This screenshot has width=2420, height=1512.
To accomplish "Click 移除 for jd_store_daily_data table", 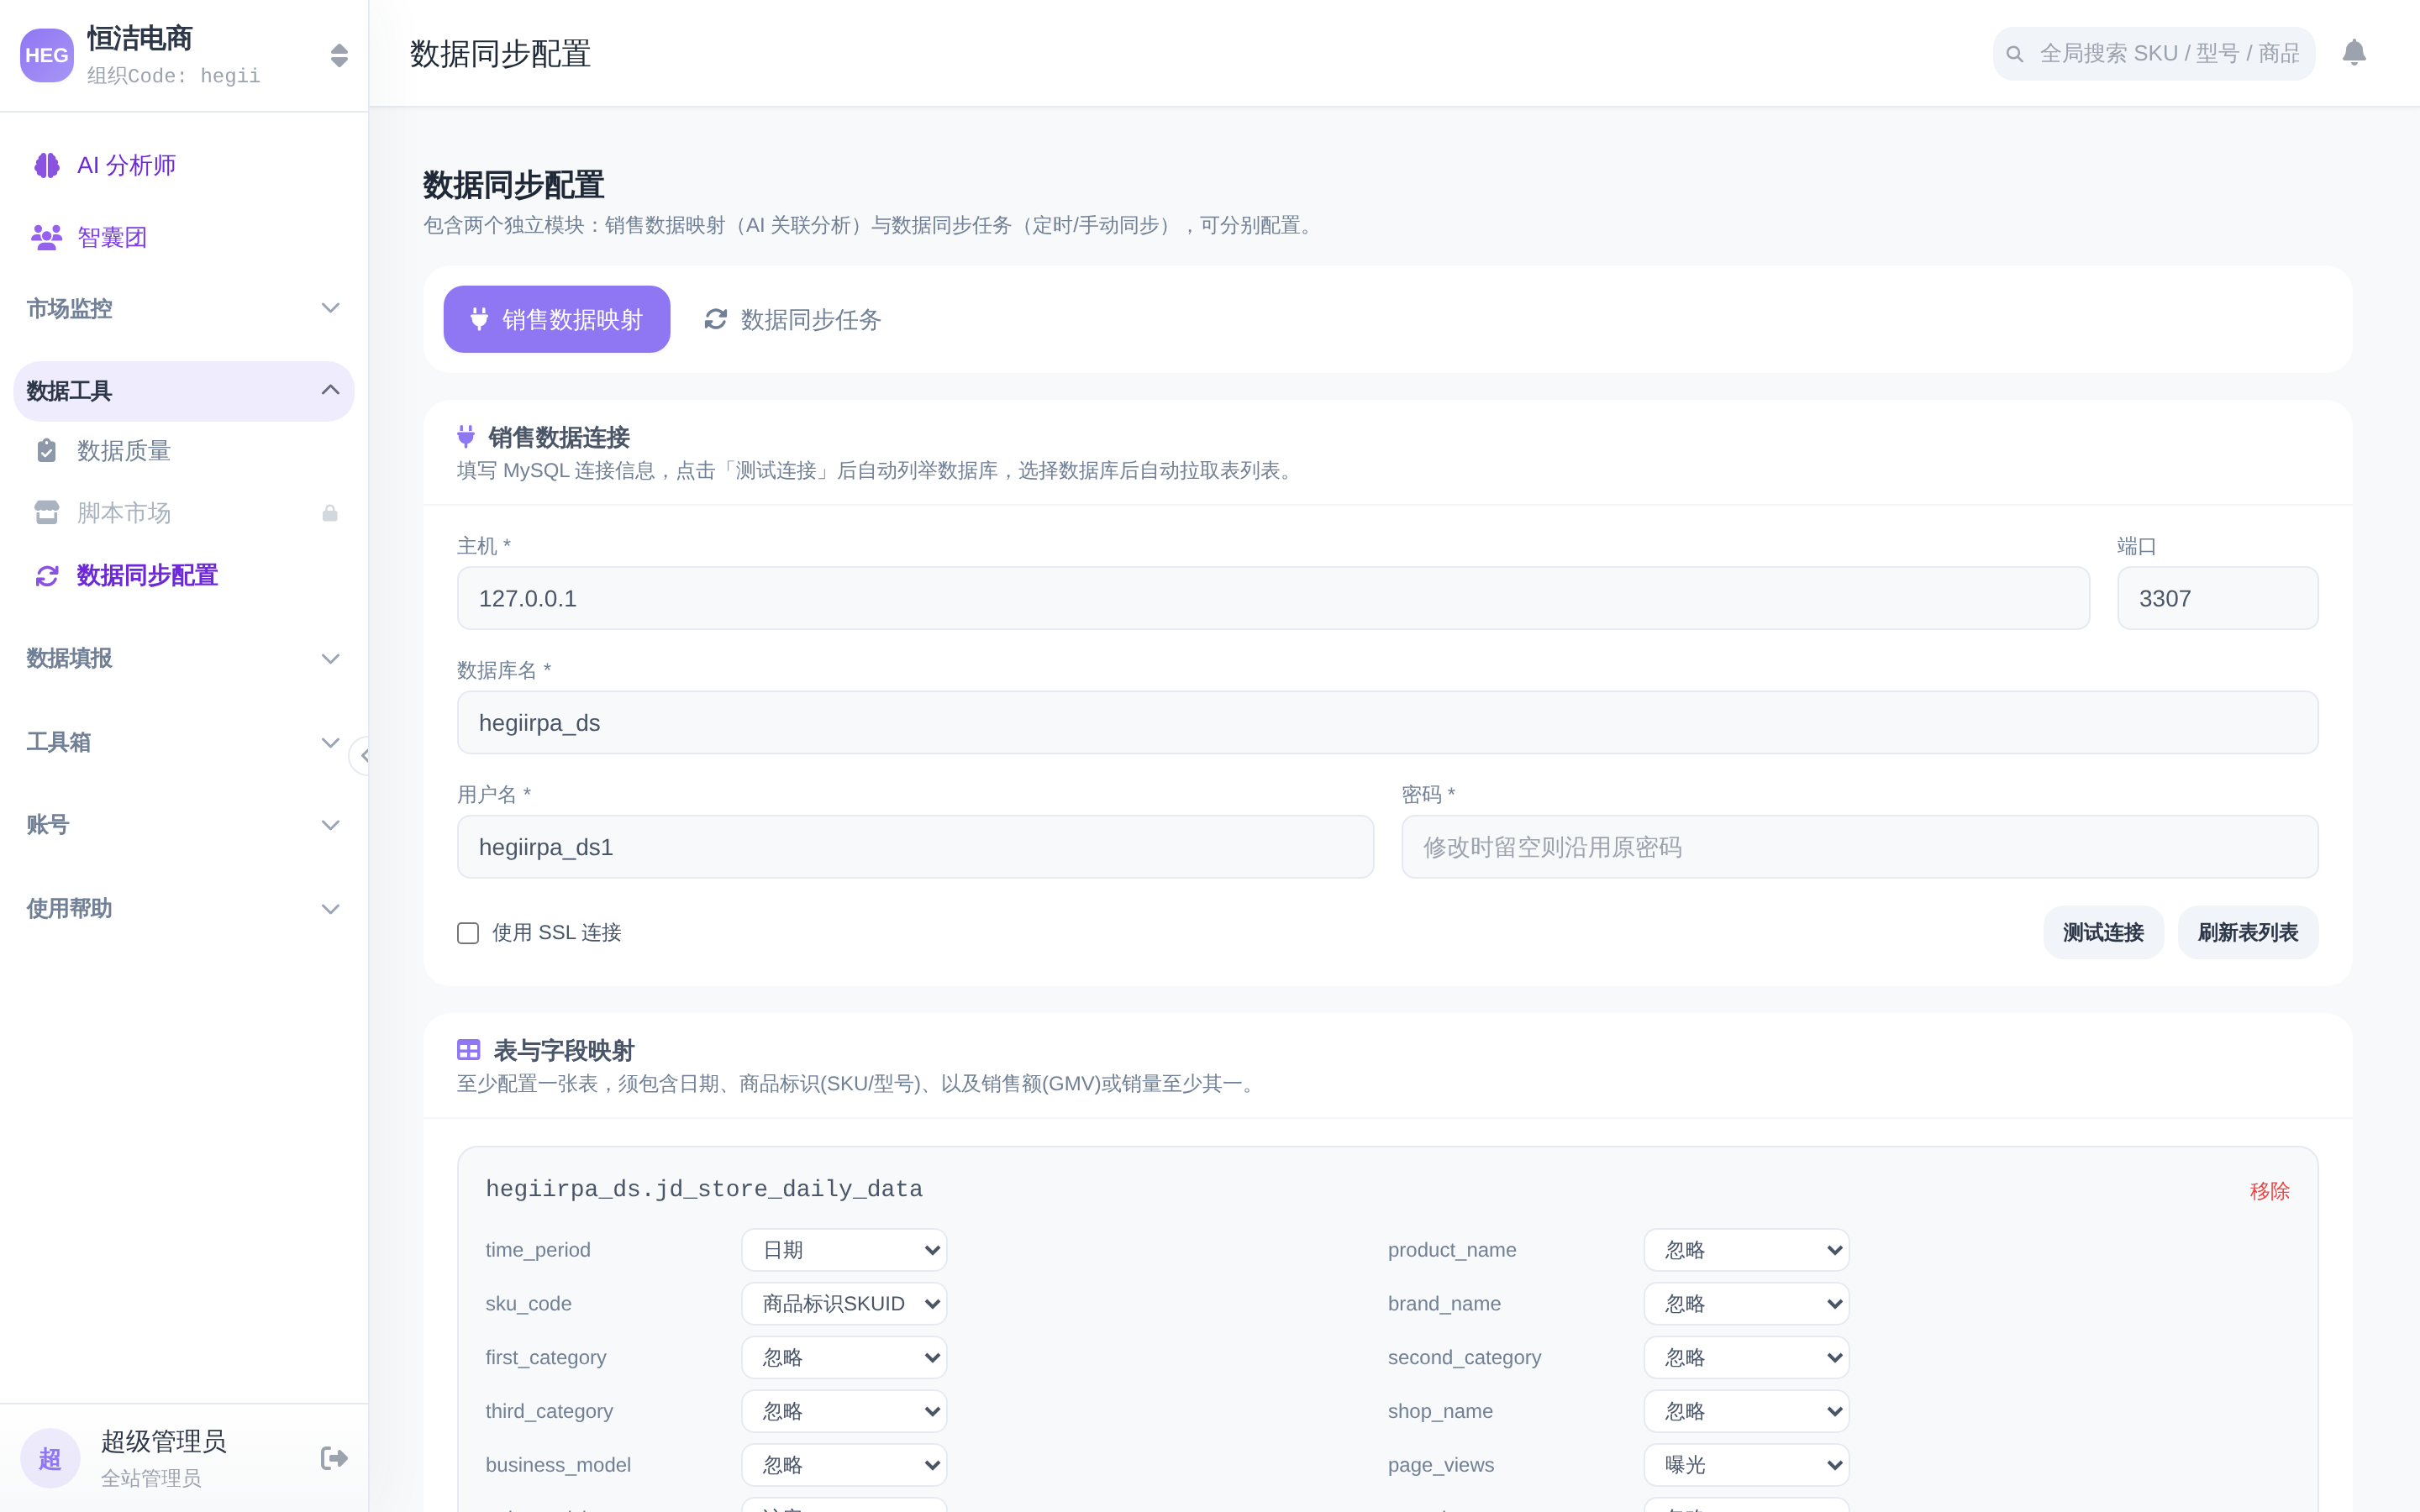I will 2269,1191.
